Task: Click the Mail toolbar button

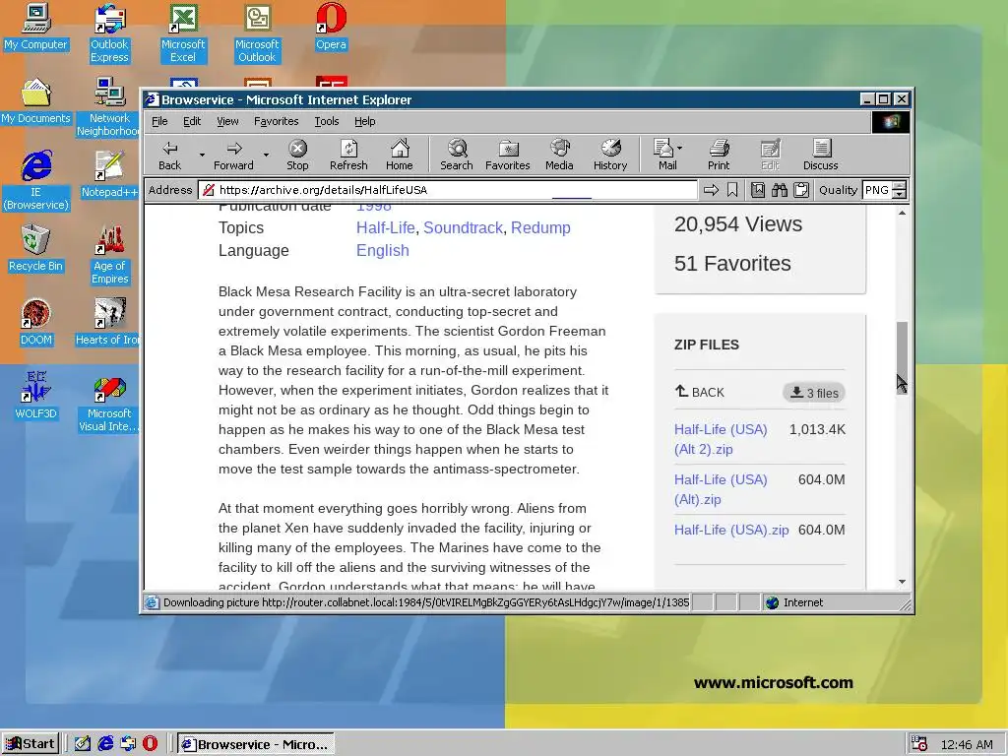Action: click(664, 156)
